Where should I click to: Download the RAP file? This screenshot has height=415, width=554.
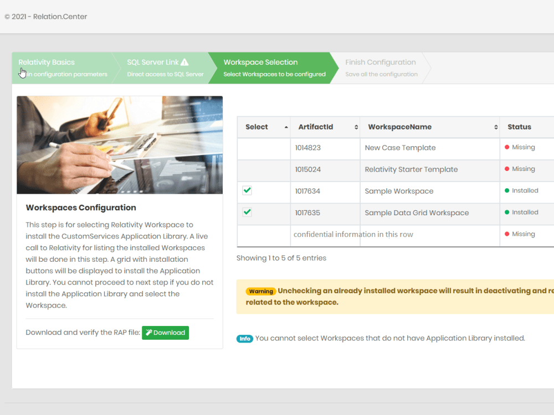(x=165, y=333)
